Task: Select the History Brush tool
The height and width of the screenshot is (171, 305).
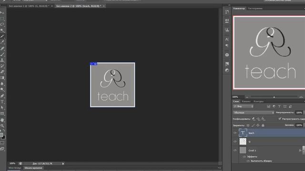Action: pos(2,66)
